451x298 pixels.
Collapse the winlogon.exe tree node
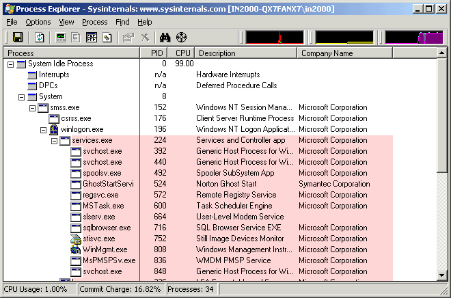(x=44, y=130)
